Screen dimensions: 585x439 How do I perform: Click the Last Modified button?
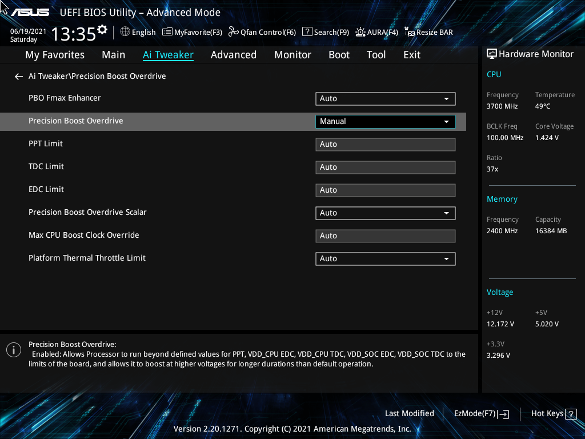pyautogui.click(x=409, y=413)
